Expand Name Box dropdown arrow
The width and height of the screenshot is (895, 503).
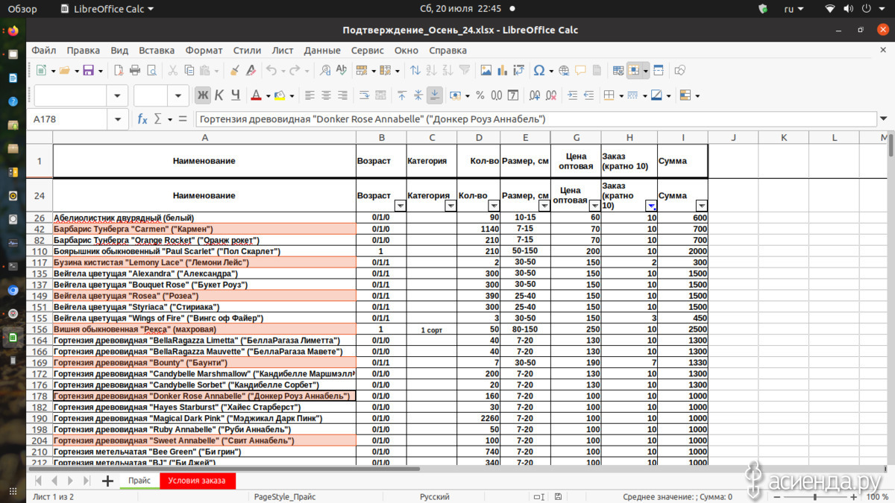click(x=118, y=119)
